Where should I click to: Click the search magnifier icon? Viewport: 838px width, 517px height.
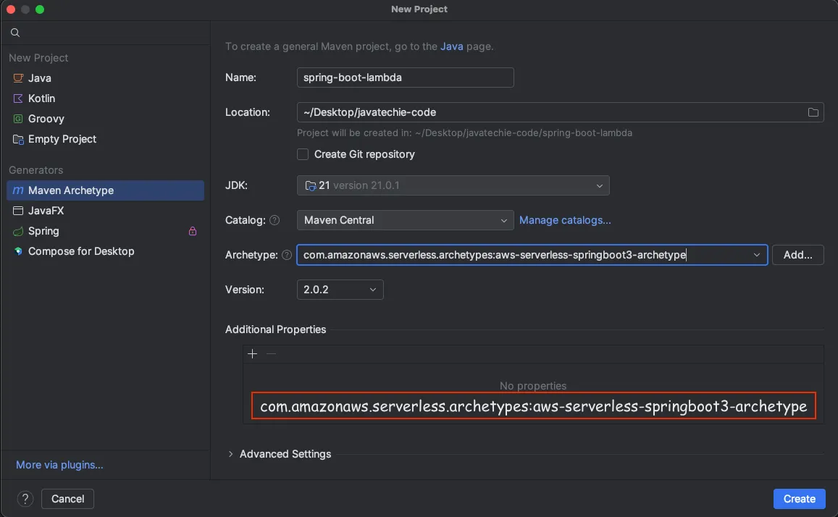pyautogui.click(x=15, y=33)
